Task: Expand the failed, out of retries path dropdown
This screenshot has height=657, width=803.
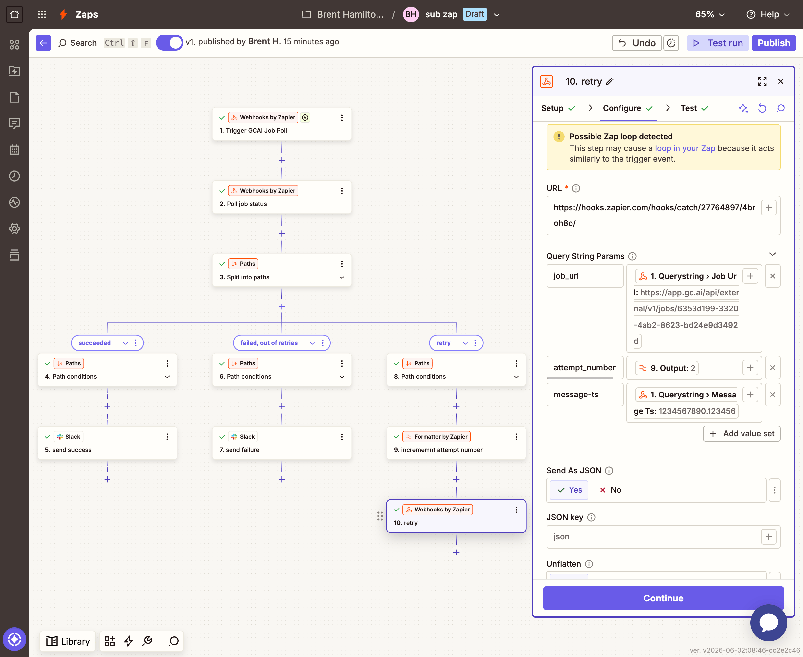Action: point(312,343)
